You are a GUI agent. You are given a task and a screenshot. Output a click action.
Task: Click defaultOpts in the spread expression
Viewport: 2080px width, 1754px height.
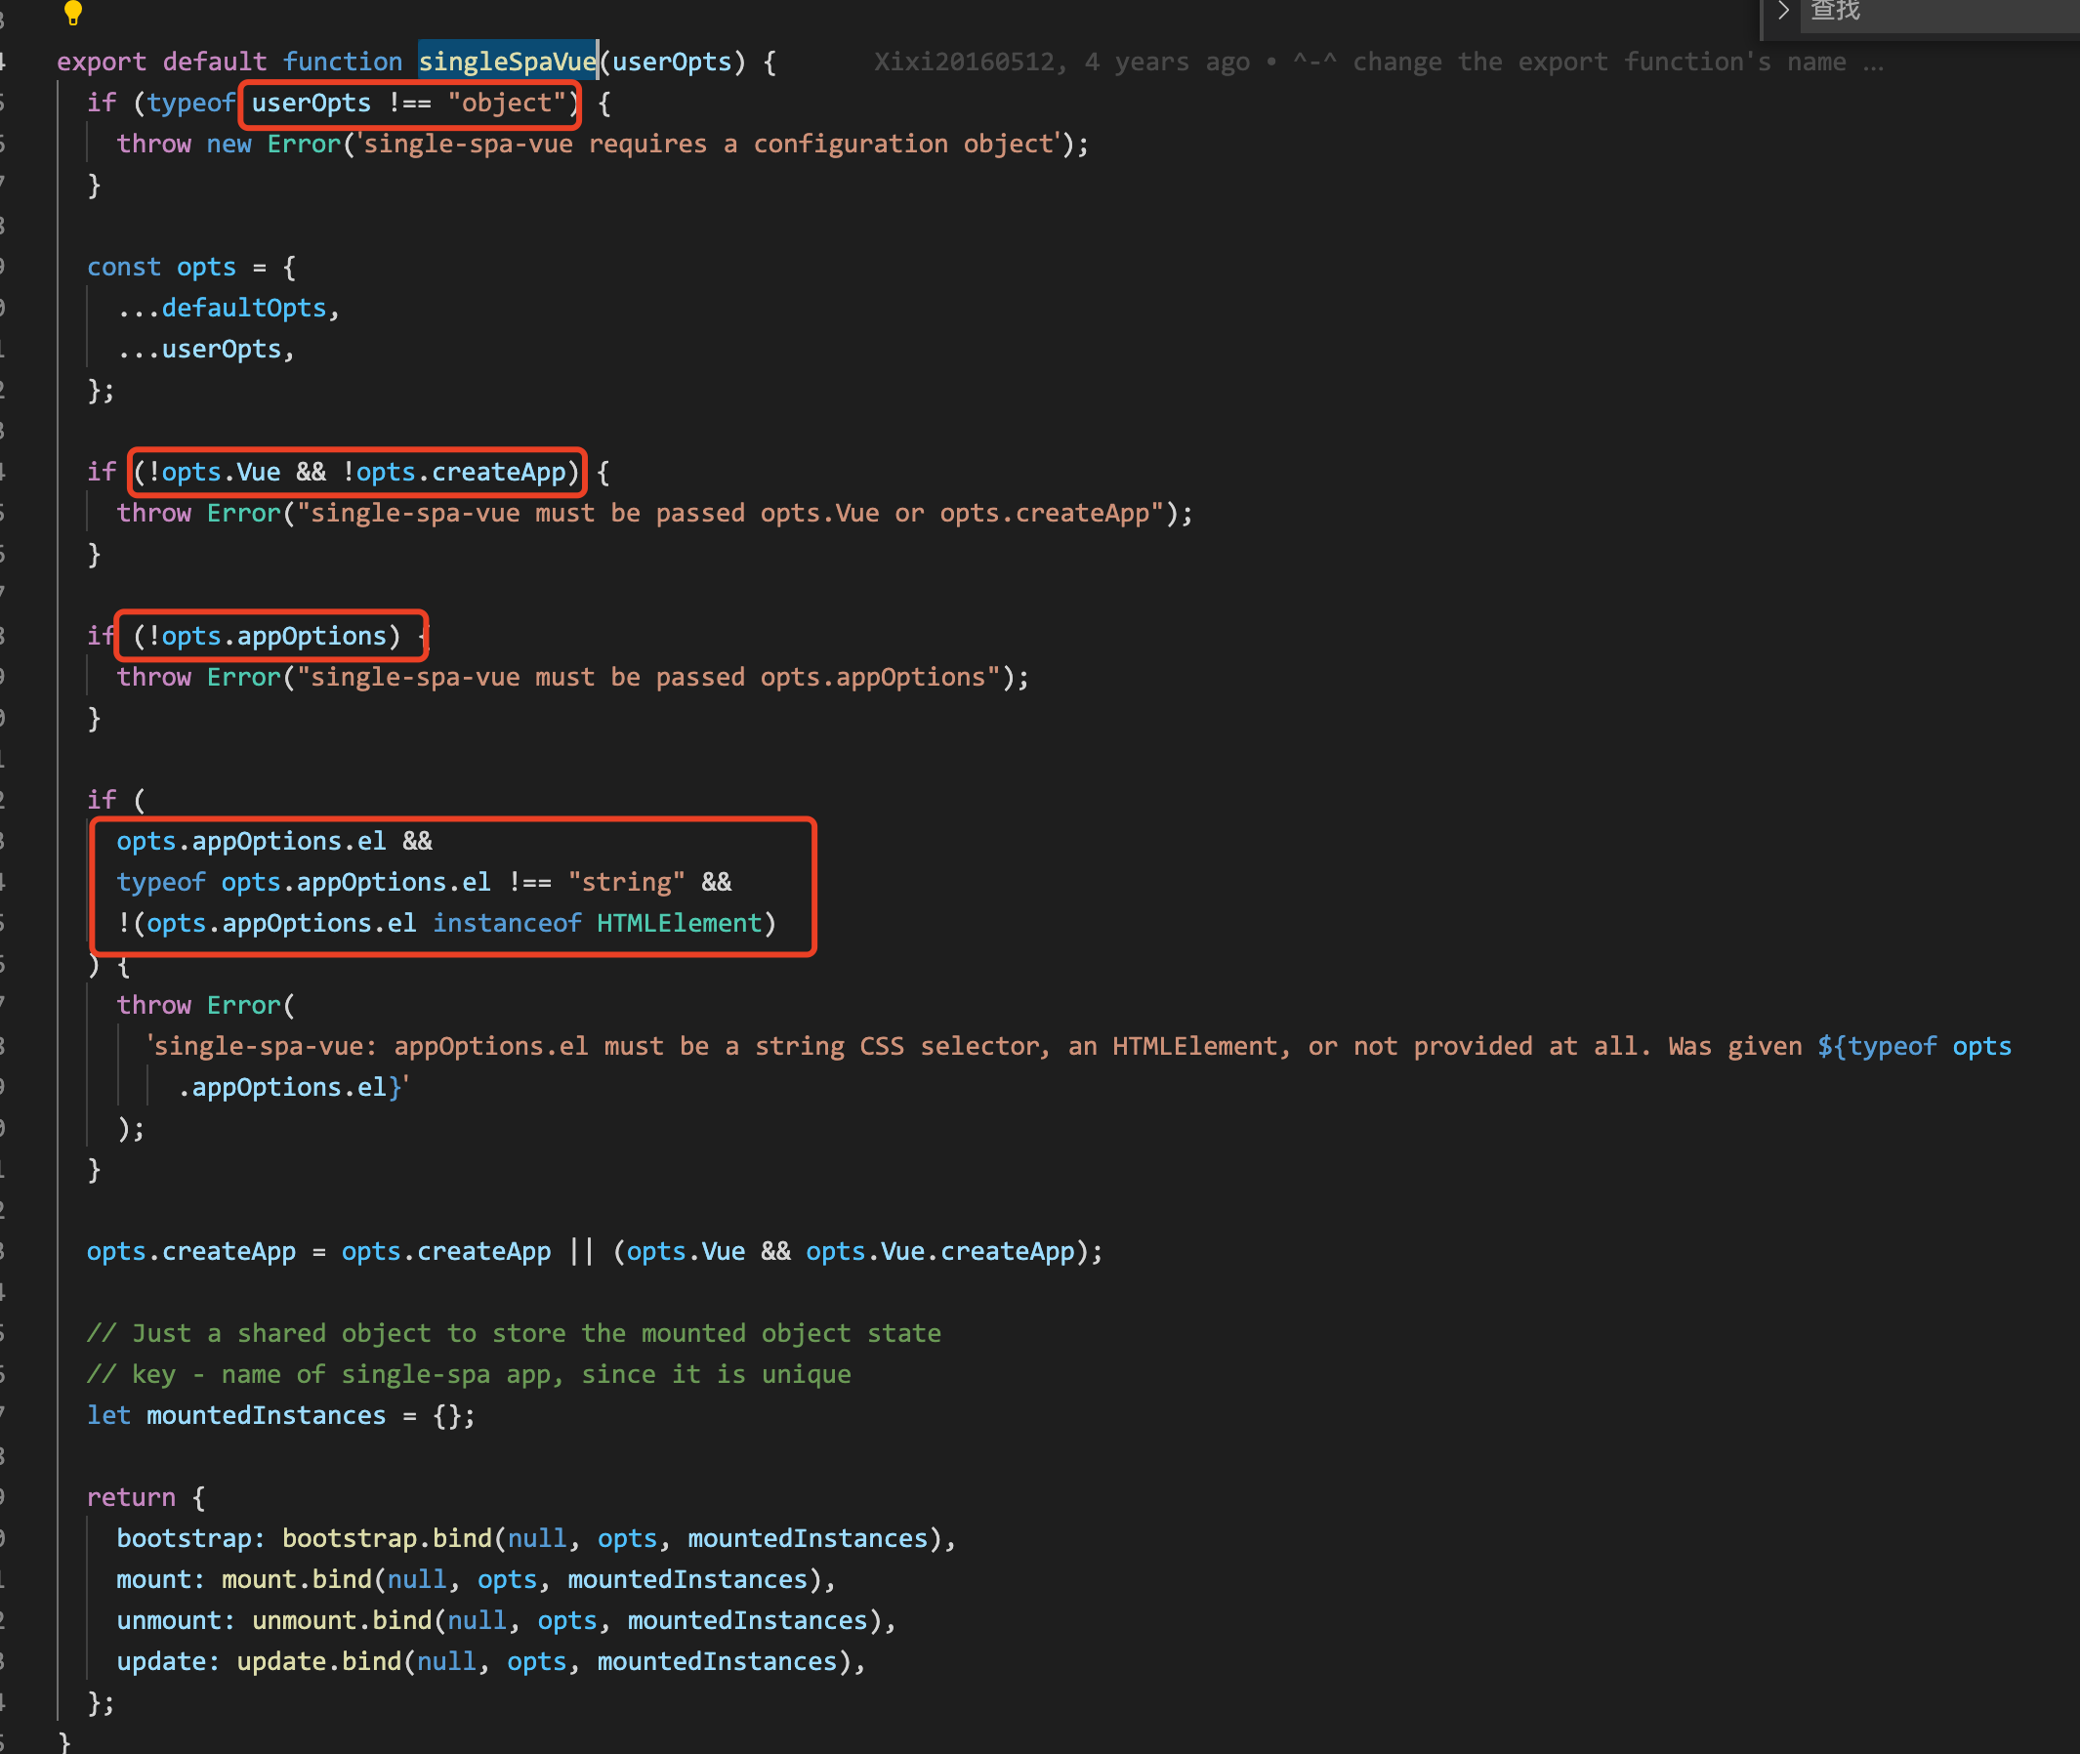click(243, 309)
